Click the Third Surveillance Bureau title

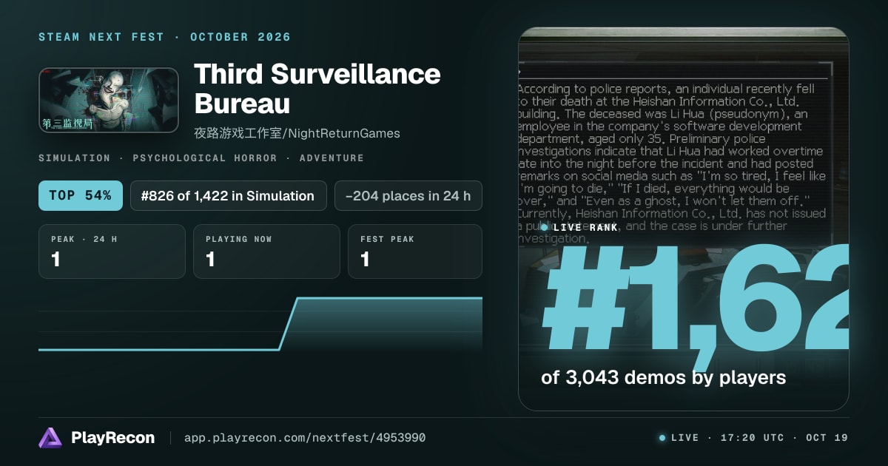tap(317, 89)
